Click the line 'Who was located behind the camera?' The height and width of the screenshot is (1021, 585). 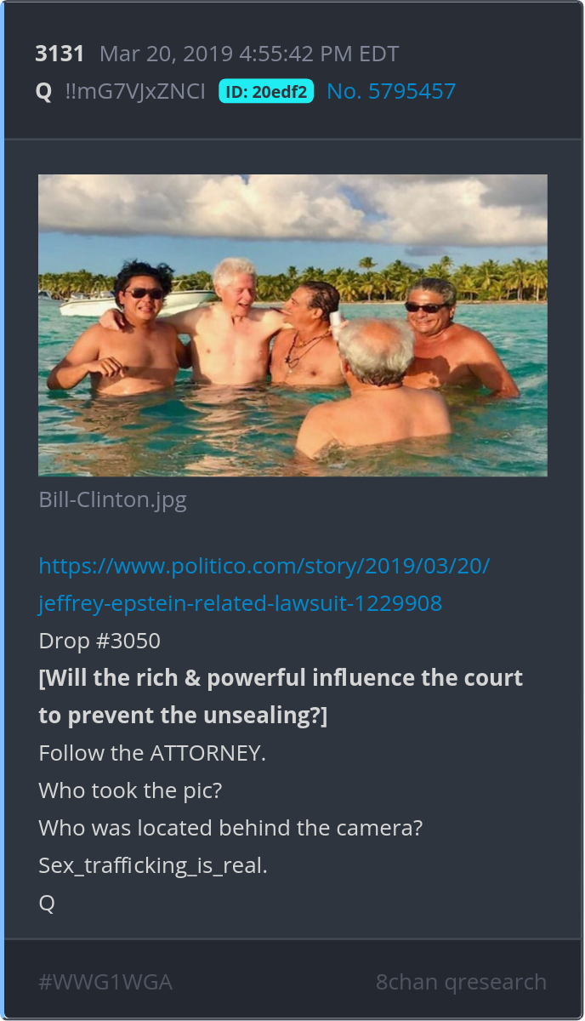pos(230,828)
